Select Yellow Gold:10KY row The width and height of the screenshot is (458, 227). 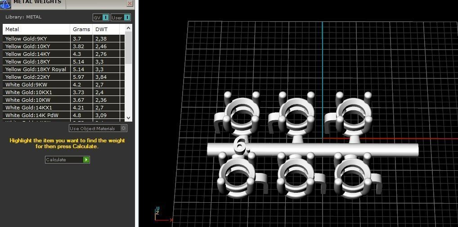pyautogui.click(x=63, y=46)
